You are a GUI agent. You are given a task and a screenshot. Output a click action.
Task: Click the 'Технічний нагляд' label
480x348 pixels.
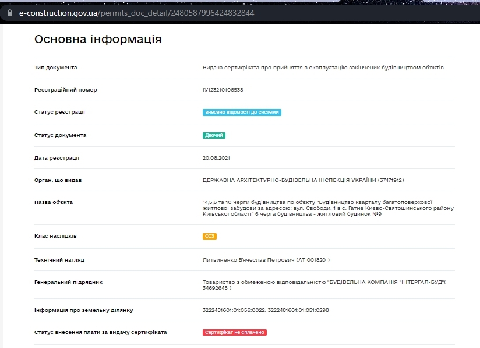(x=59, y=260)
